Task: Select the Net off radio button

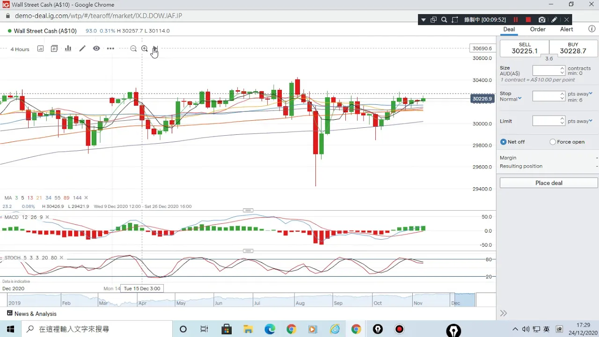Action: pyautogui.click(x=504, y=142)
